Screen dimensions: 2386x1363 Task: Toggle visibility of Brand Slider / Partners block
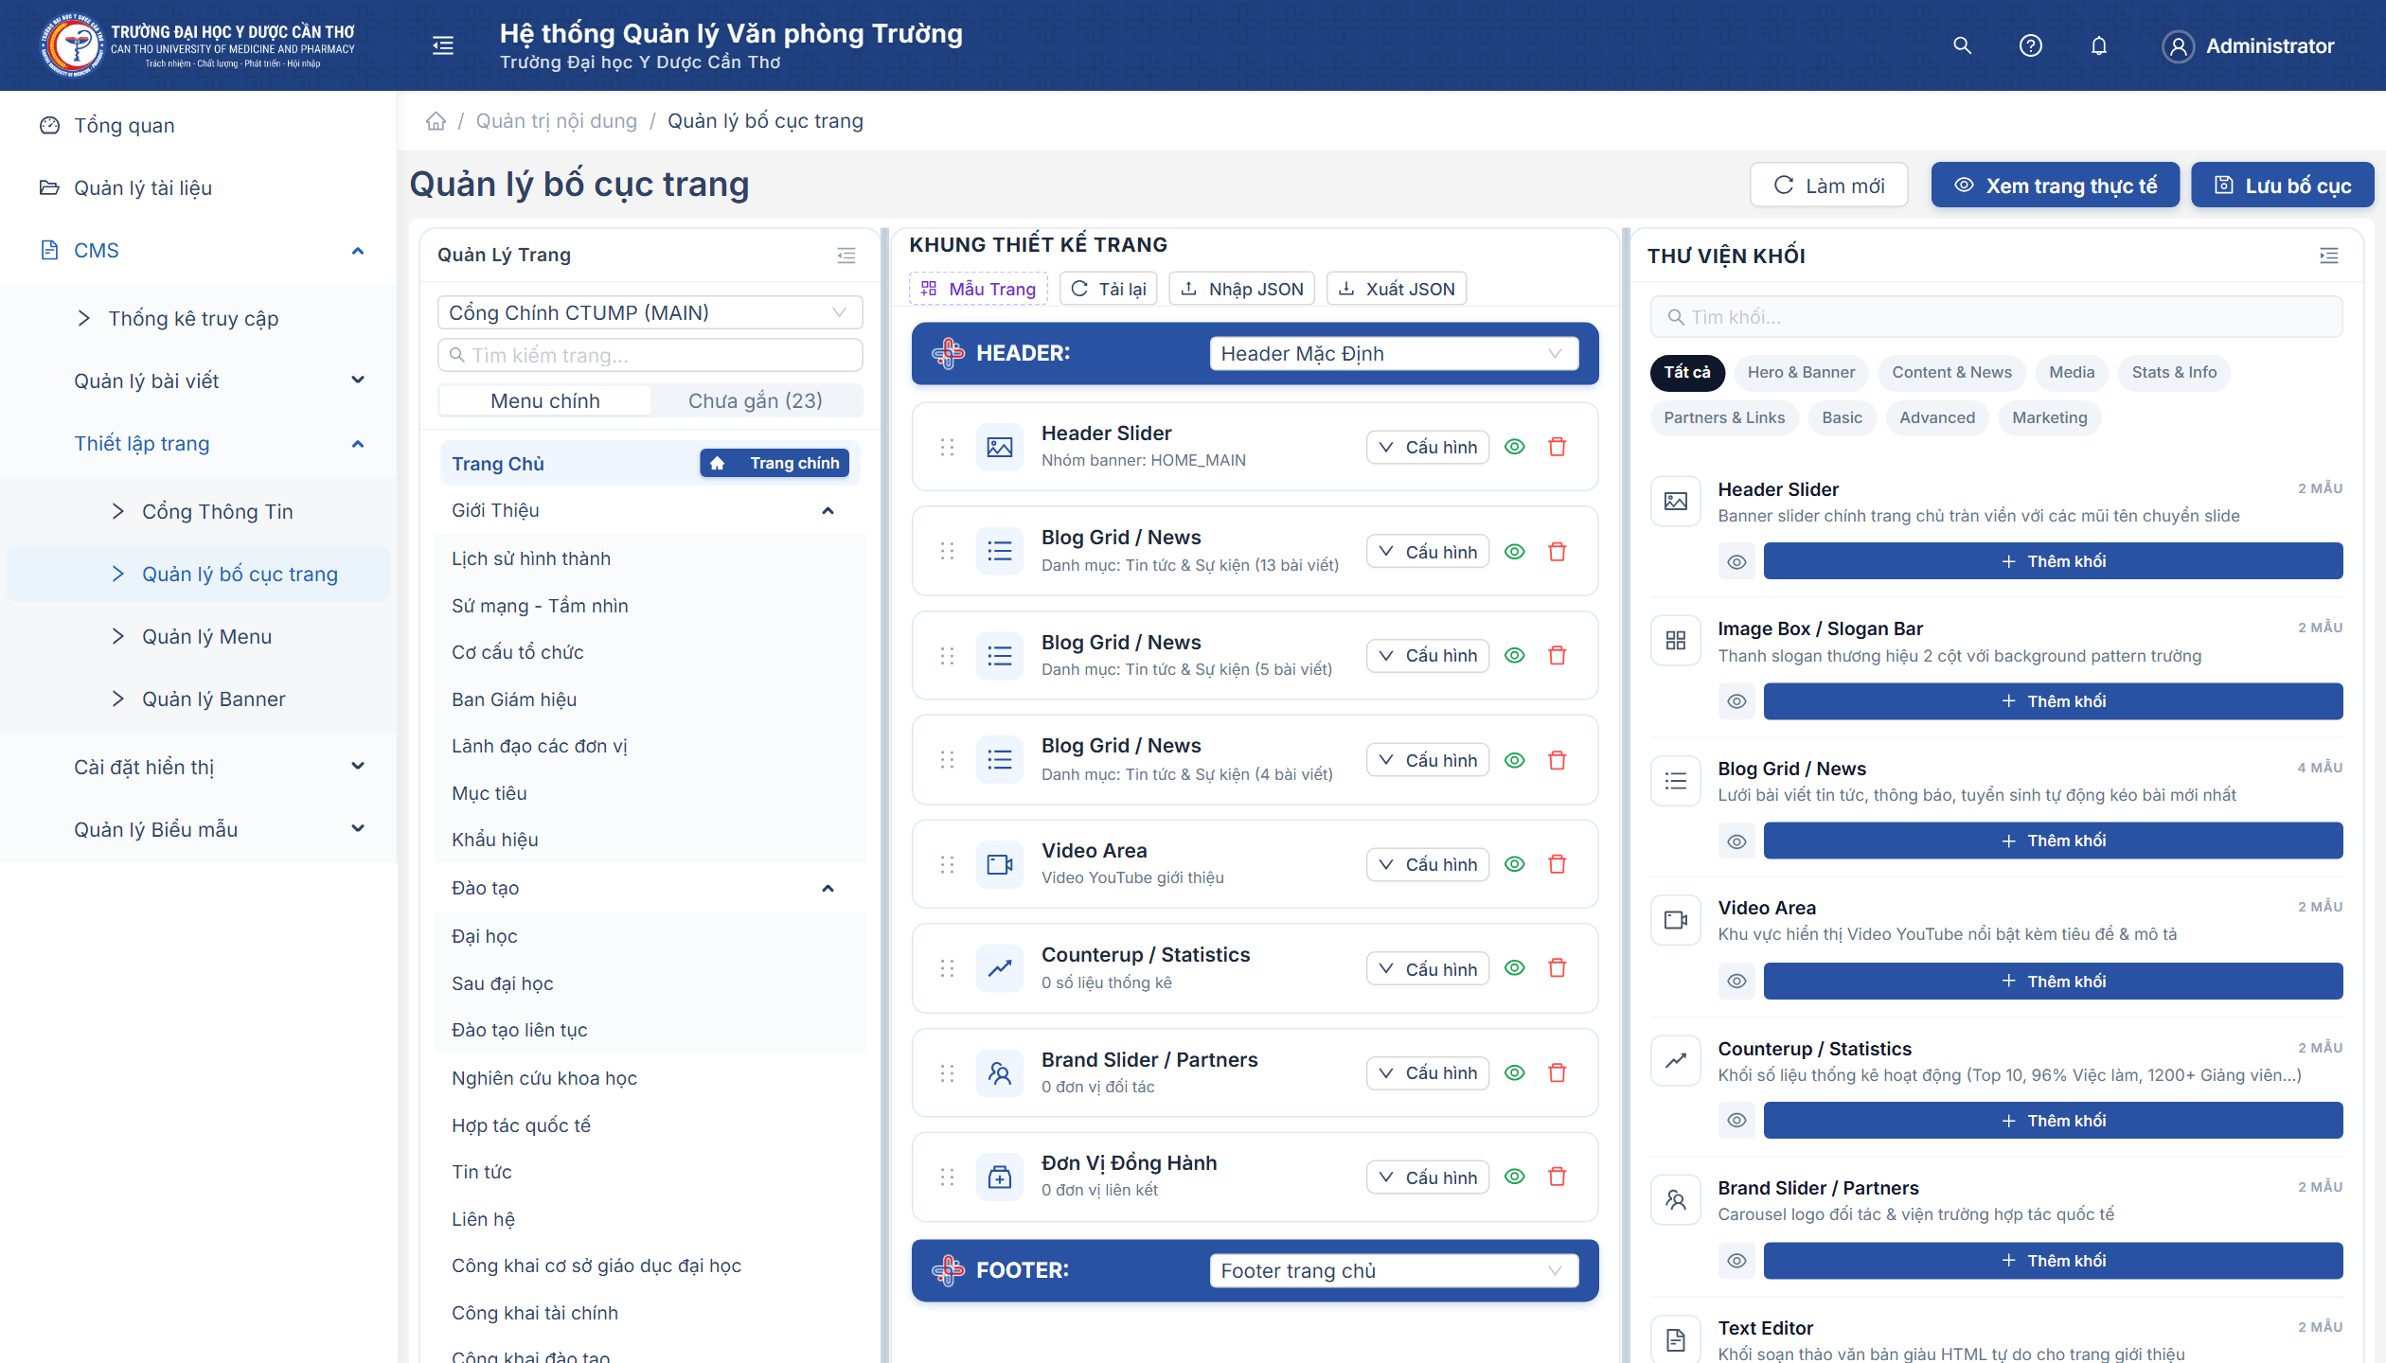(x=1515, y=1072)
